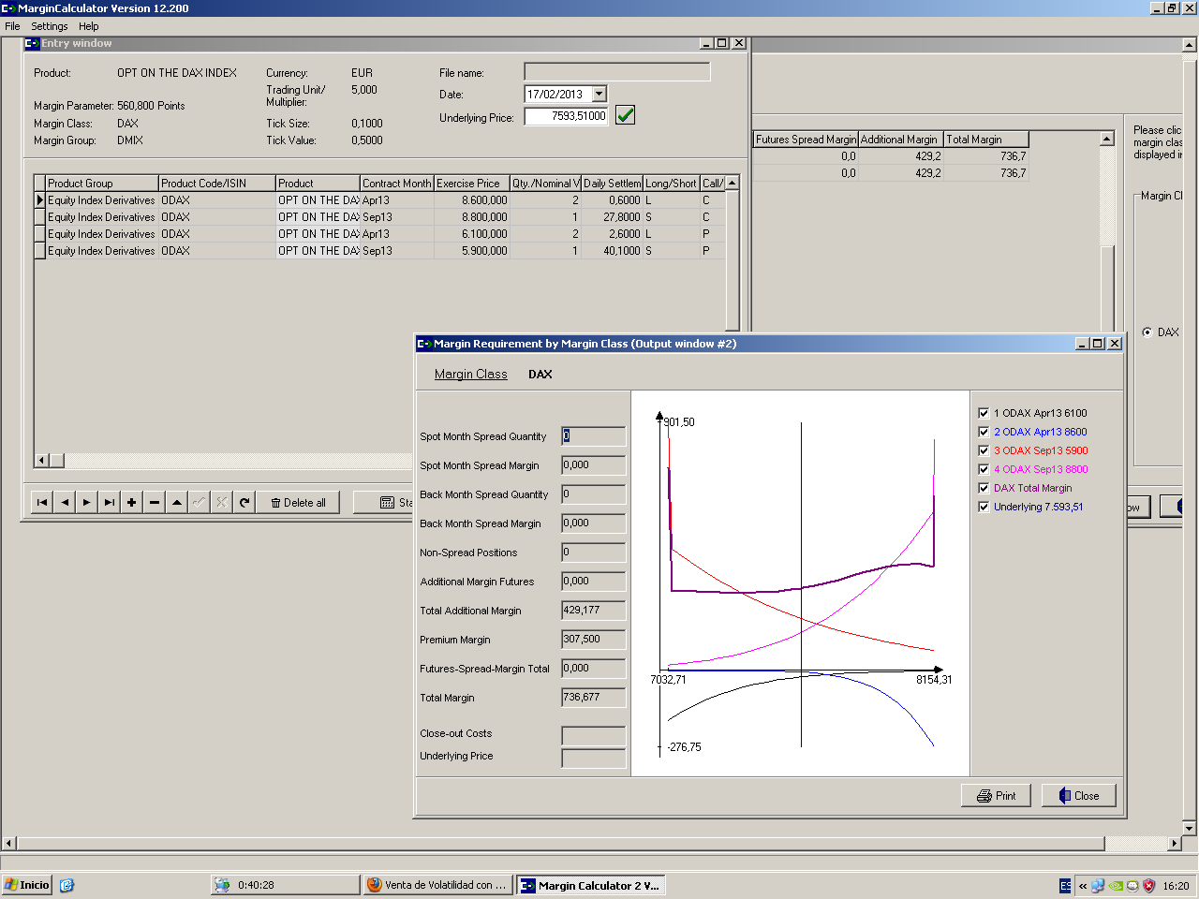Image resolution: width=1199 pixels, height=899 pixels.
Task: Click the Delete all button
Action: coord(299,503)
